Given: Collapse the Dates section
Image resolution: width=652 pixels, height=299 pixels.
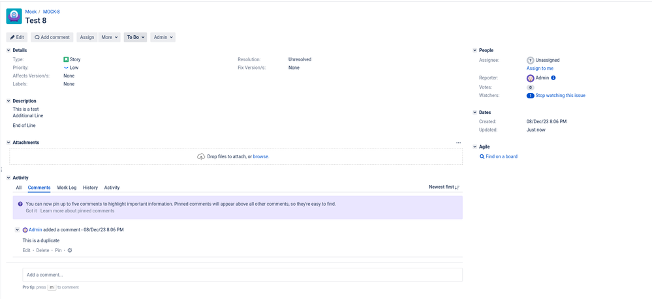Looking at the screenshot, I should pyautogui.click(x=475, y=113).
